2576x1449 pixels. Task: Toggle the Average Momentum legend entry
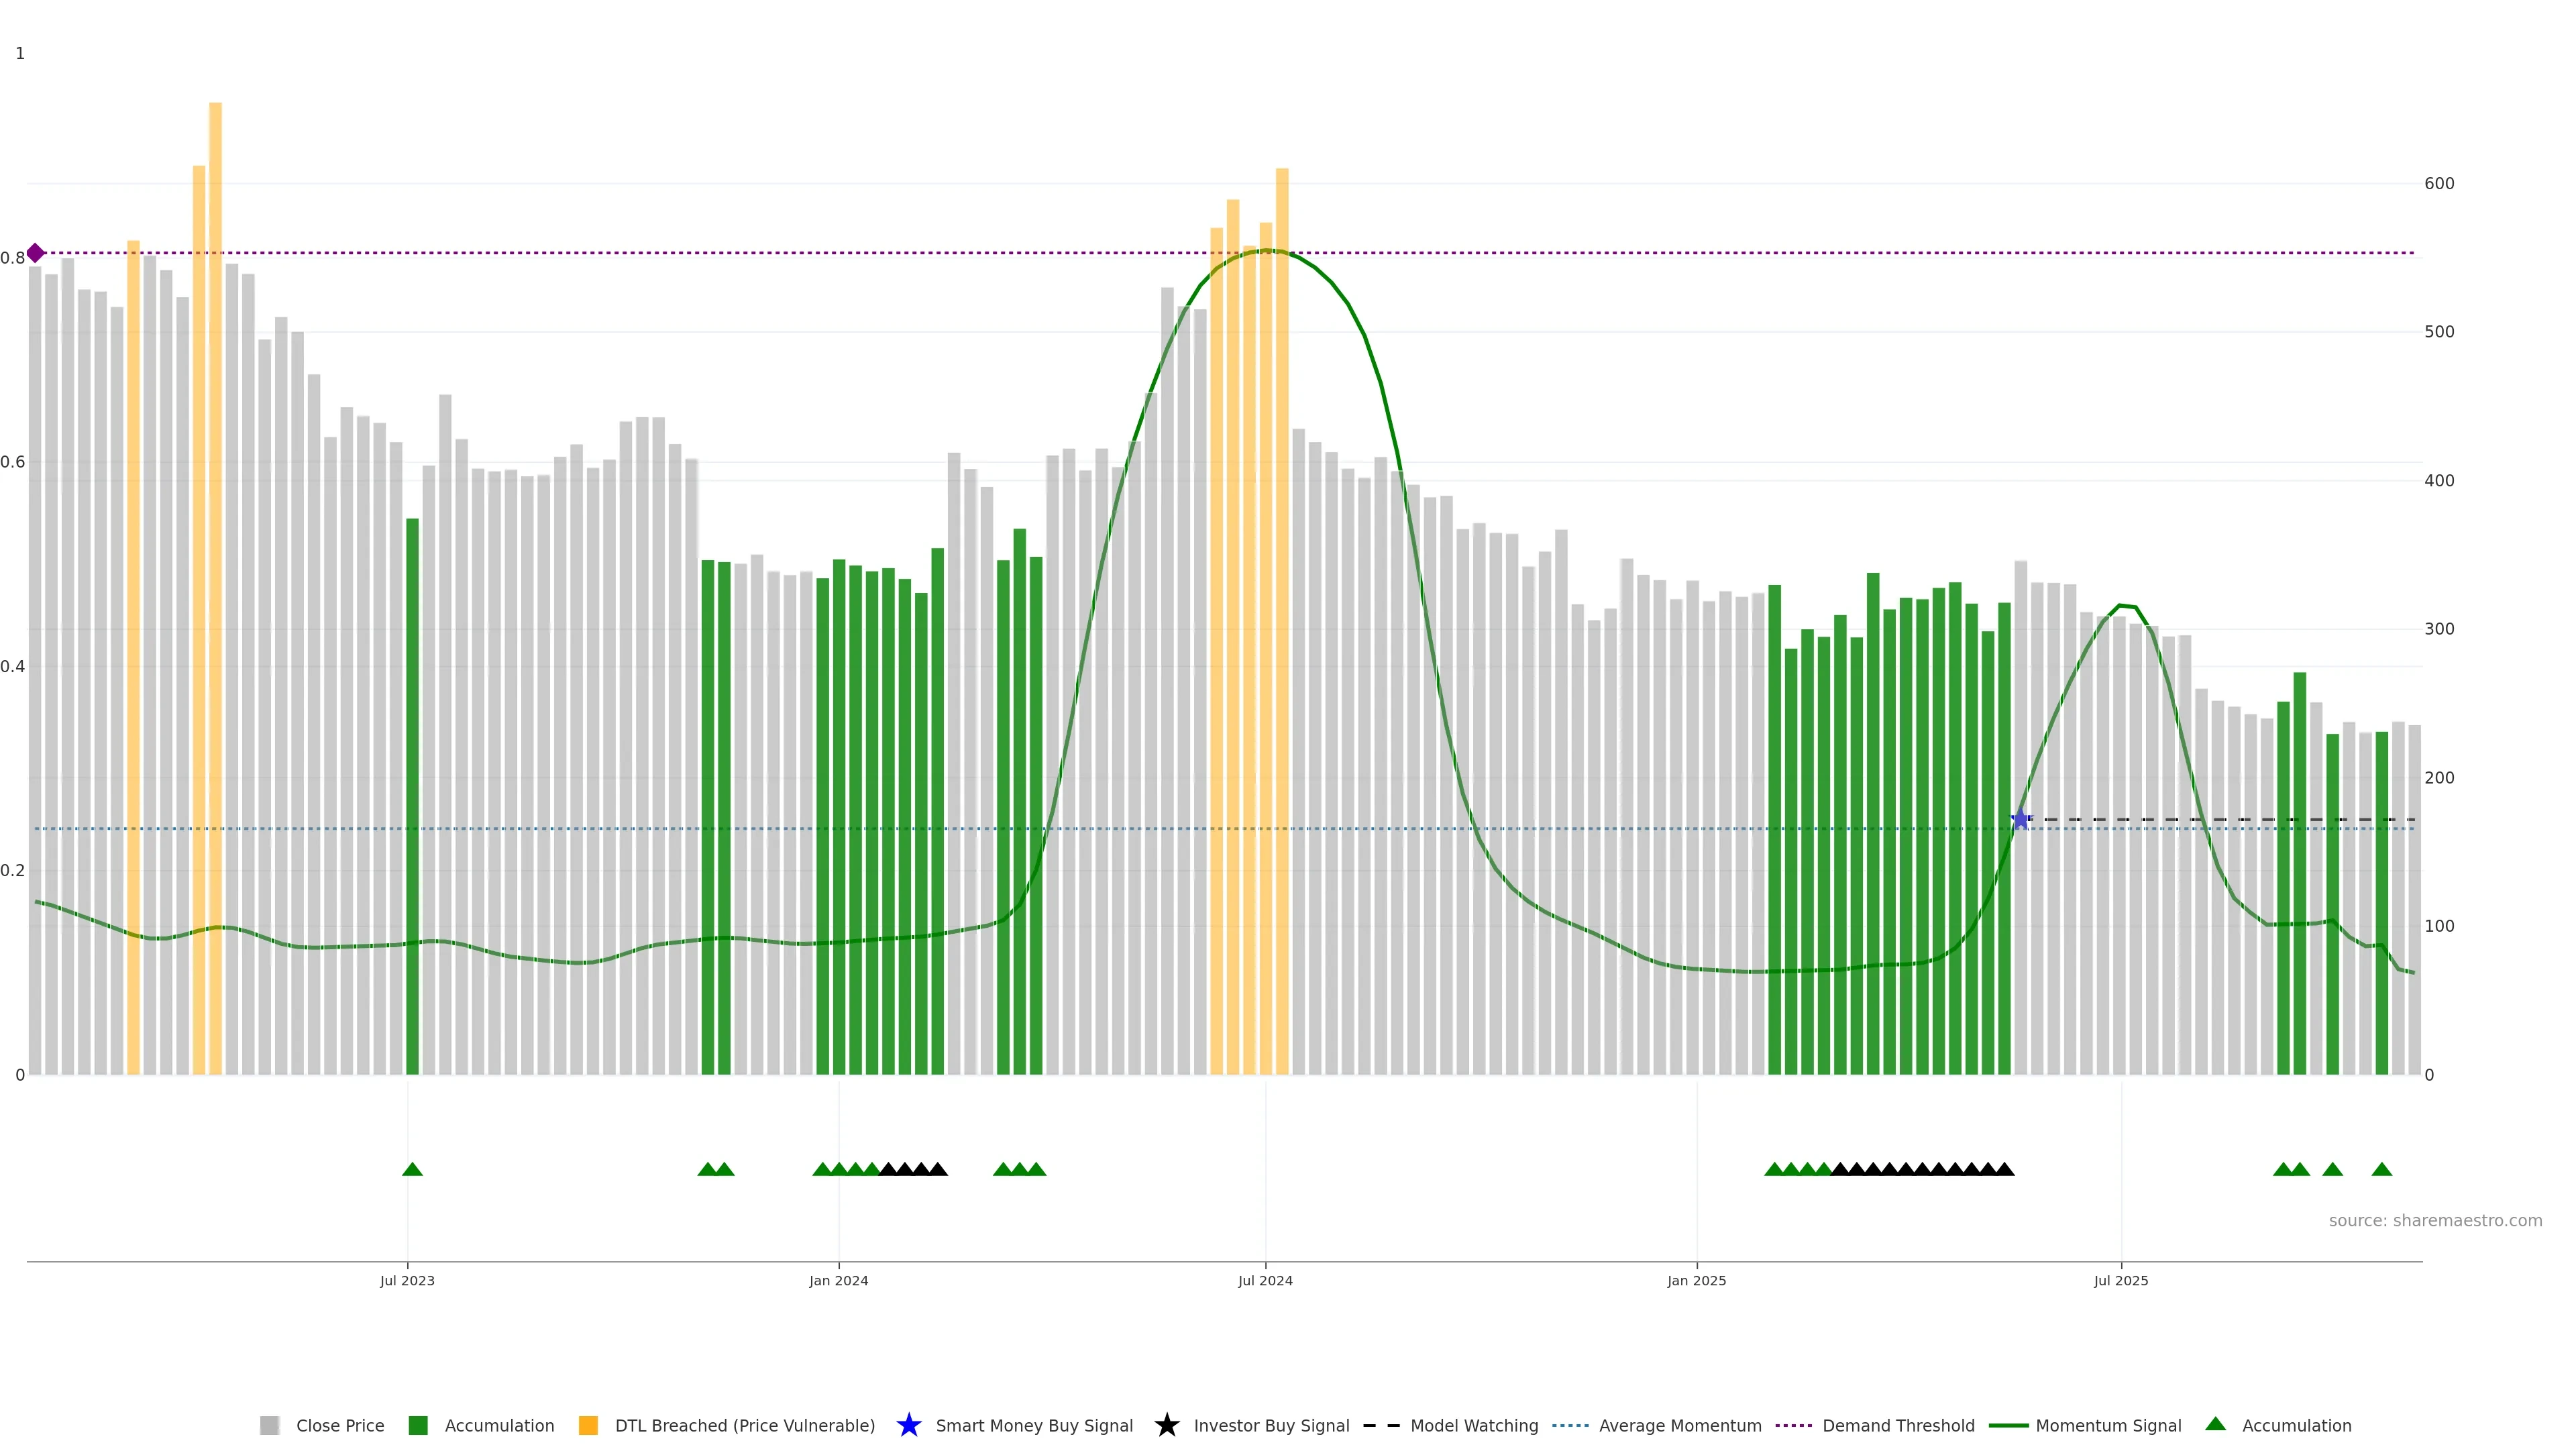pyautogui.click(x=1679, y=1425)
